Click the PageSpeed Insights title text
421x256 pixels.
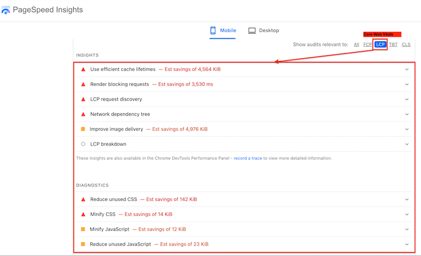[x=48, y=9]
